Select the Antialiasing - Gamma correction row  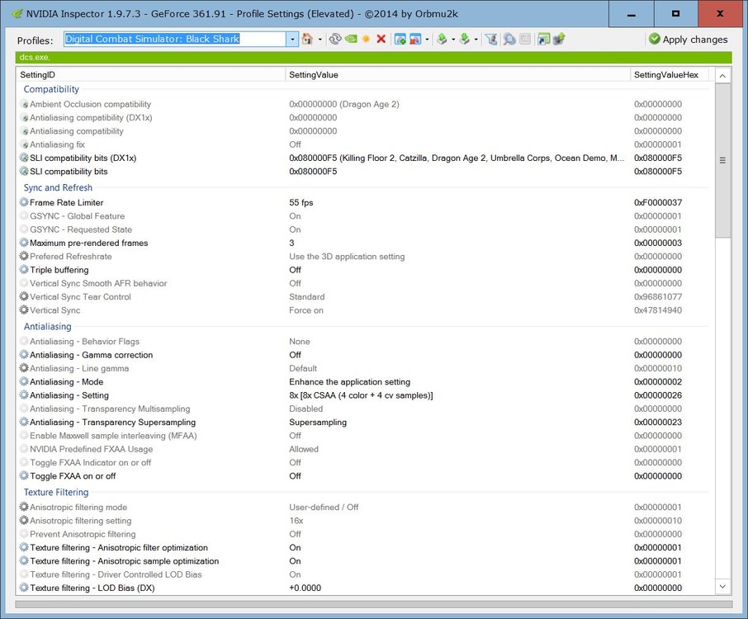click(366, 355)
